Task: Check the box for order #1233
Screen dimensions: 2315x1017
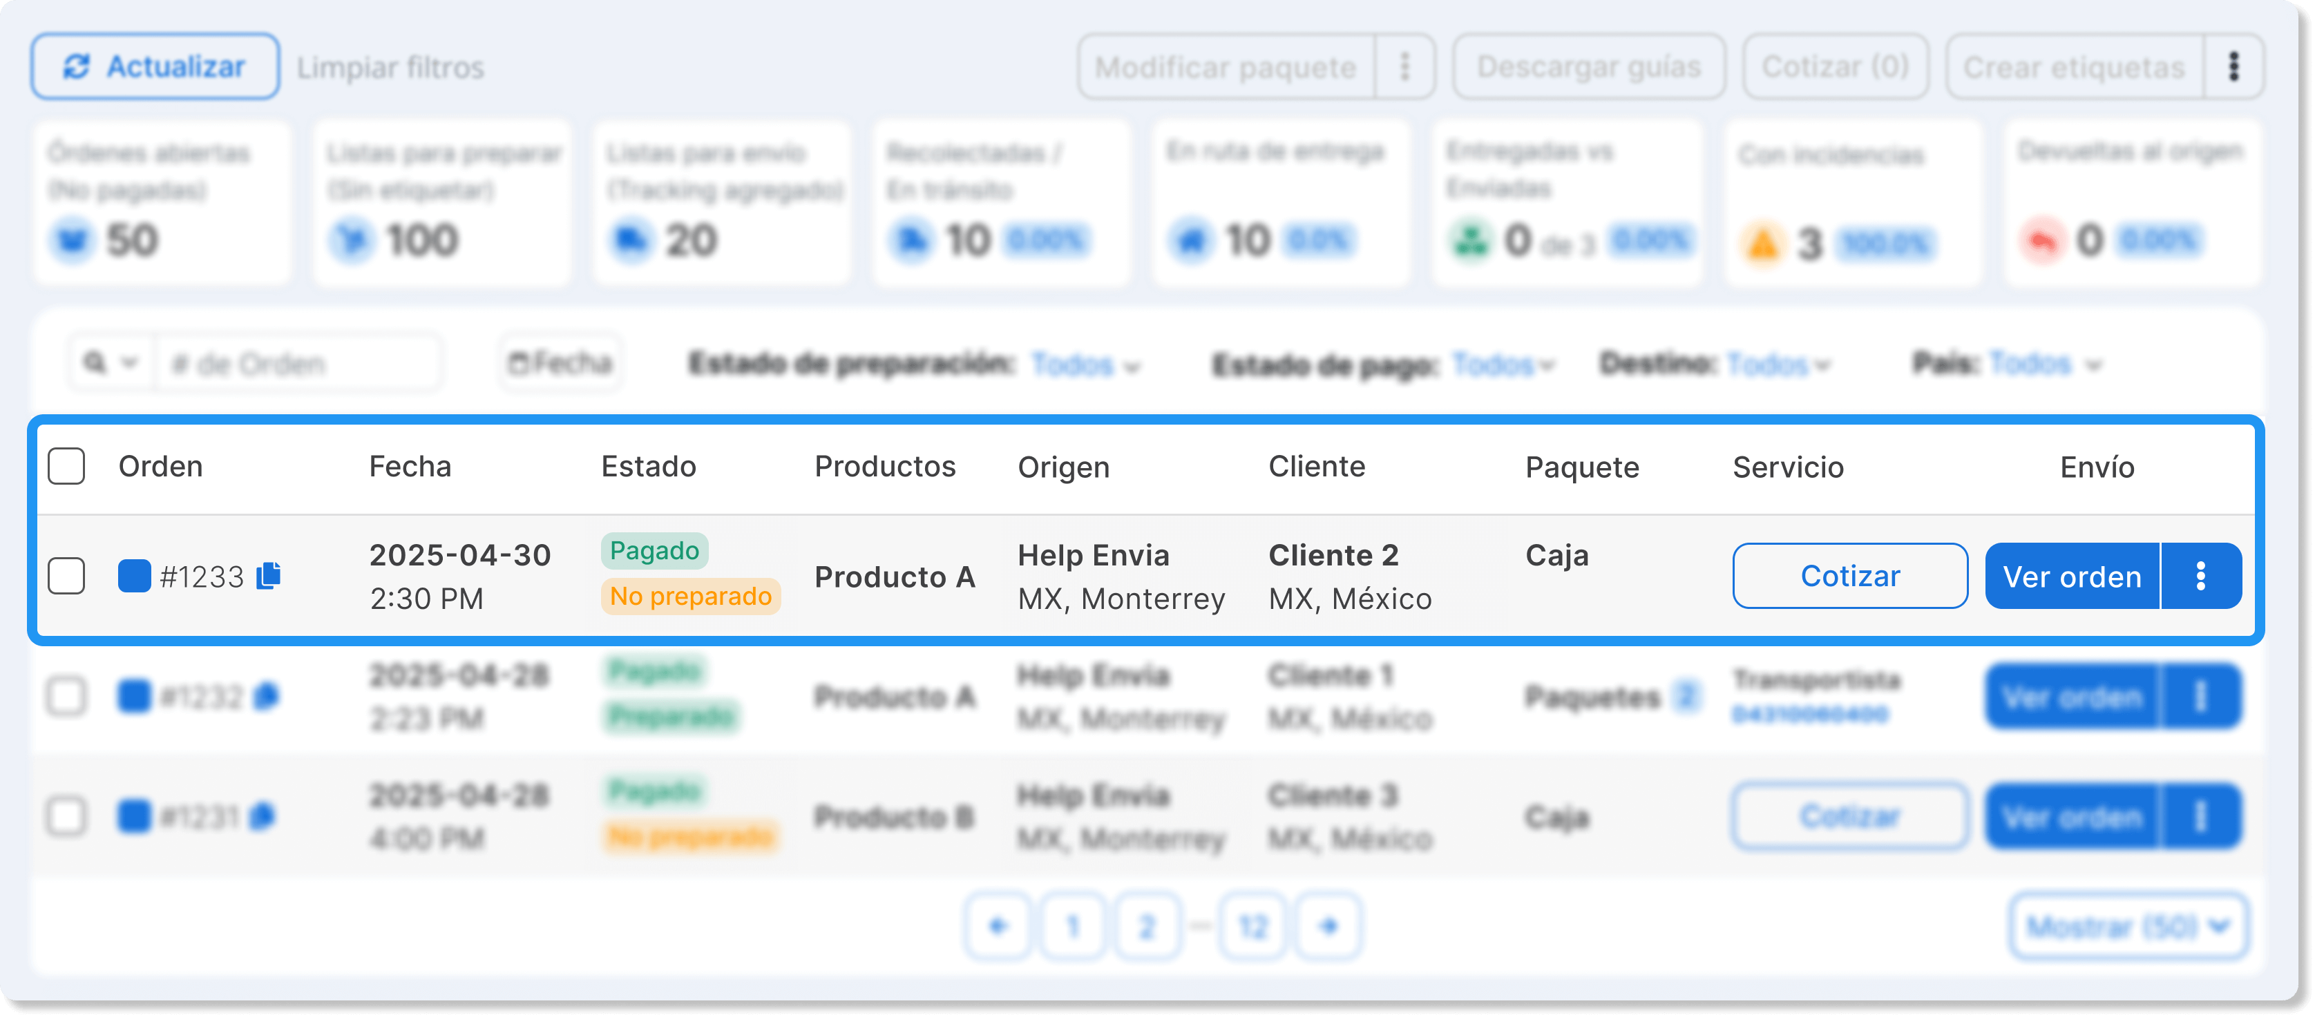Action: coord(66,576)
